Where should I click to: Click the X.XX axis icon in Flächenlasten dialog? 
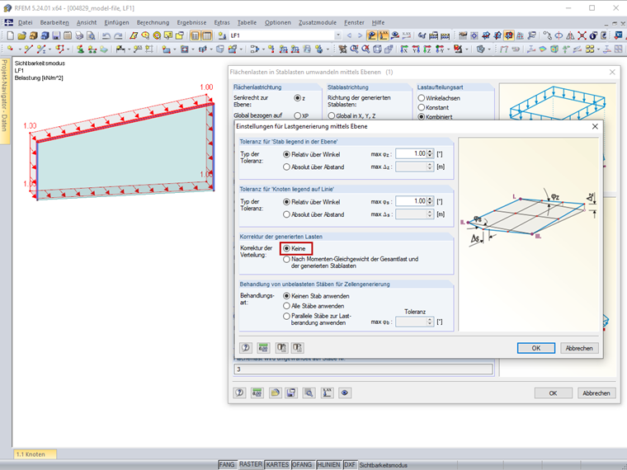pos(327,392)
